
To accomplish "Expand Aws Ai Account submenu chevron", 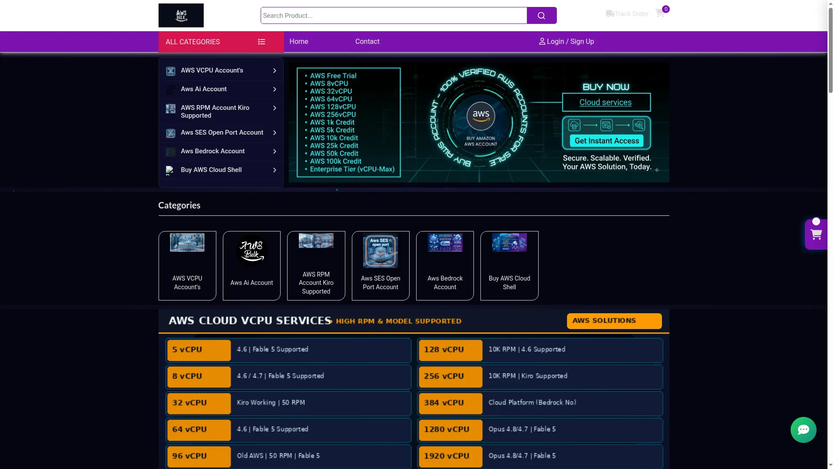I will [x=275, y=89].
